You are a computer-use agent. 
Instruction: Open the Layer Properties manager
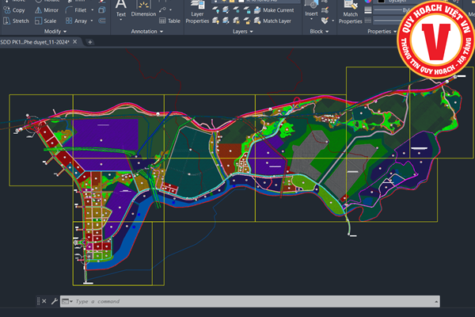pyautogui.click(x=197, y=13)
